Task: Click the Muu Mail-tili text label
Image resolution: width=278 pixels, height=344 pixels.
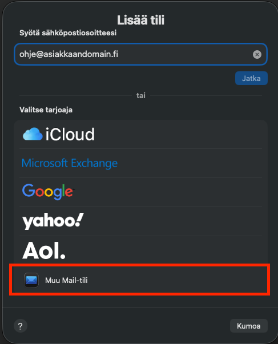Action: tap(66, 280)
